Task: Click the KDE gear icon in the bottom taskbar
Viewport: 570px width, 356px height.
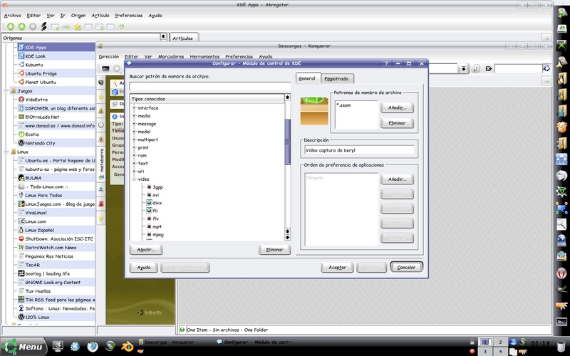Action: pyautogui.click(x=75, y=346)
